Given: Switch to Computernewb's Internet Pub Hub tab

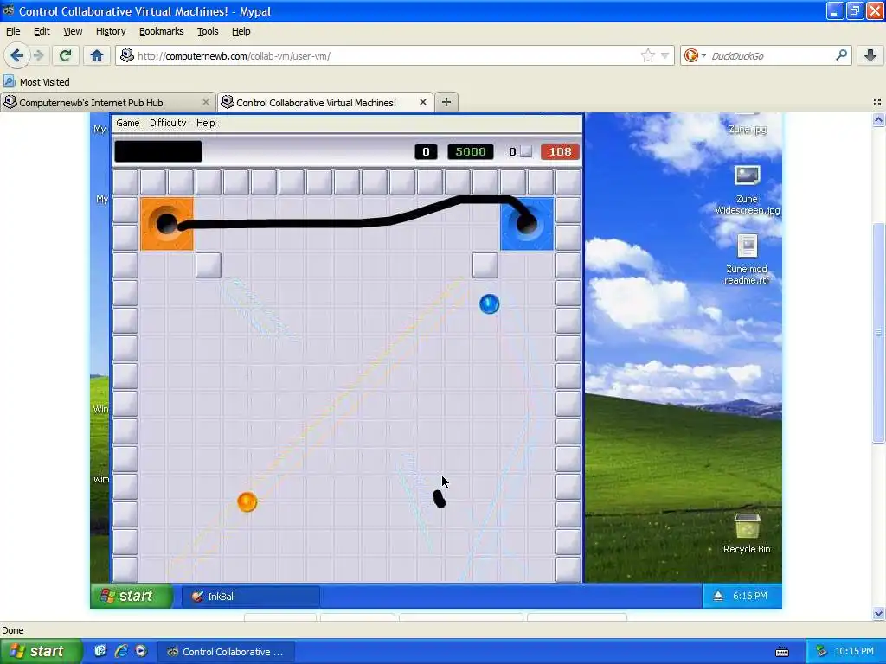Looking at the screenshot, I should (x=107, y=102).
